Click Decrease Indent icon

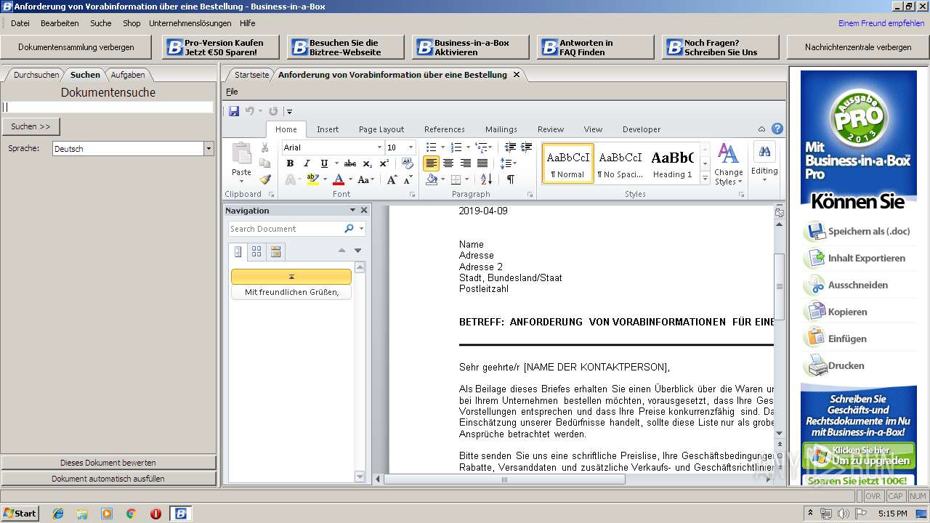510,147
